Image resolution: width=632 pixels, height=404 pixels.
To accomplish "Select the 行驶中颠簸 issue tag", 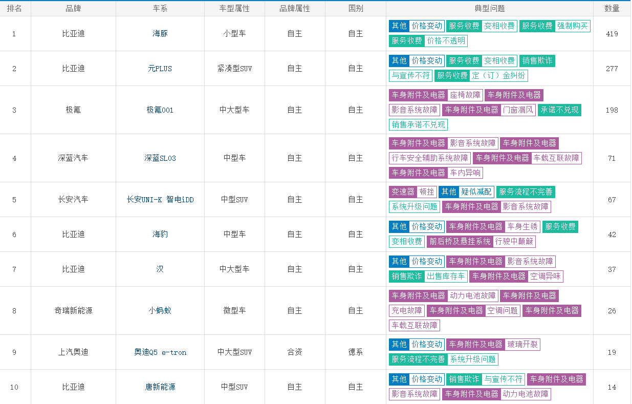I will [514, 242].
